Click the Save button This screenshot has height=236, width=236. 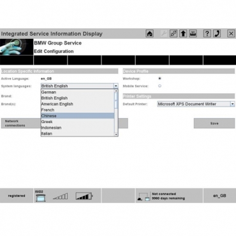click(x=214, y=123)
